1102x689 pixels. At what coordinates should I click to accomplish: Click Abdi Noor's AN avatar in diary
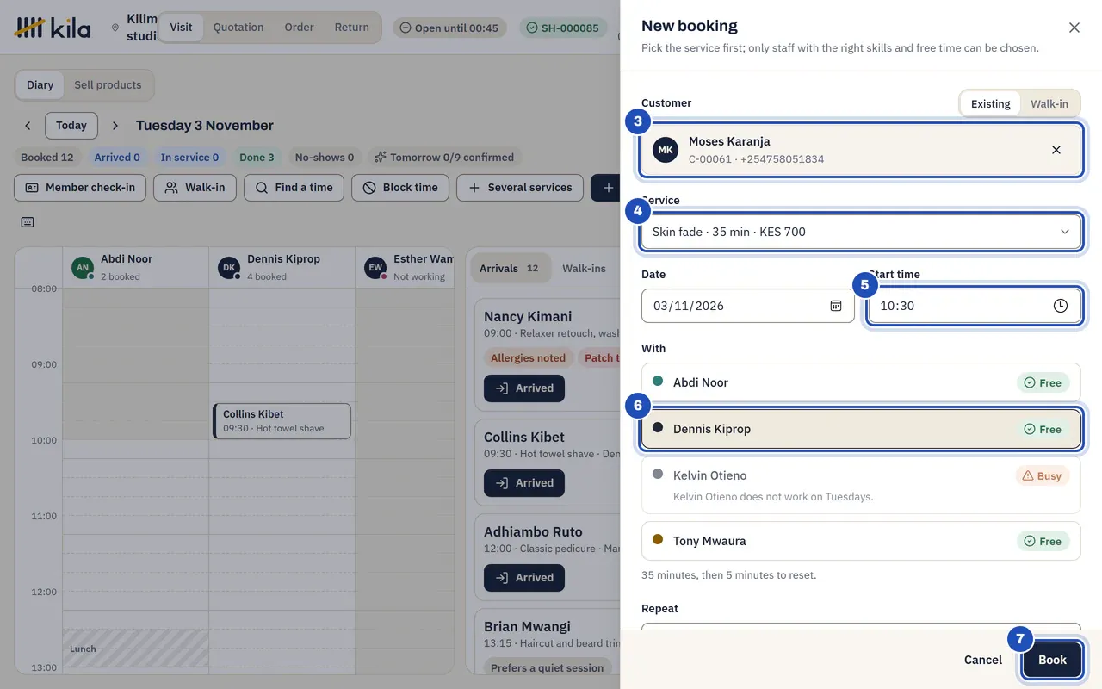coord(83,267)
